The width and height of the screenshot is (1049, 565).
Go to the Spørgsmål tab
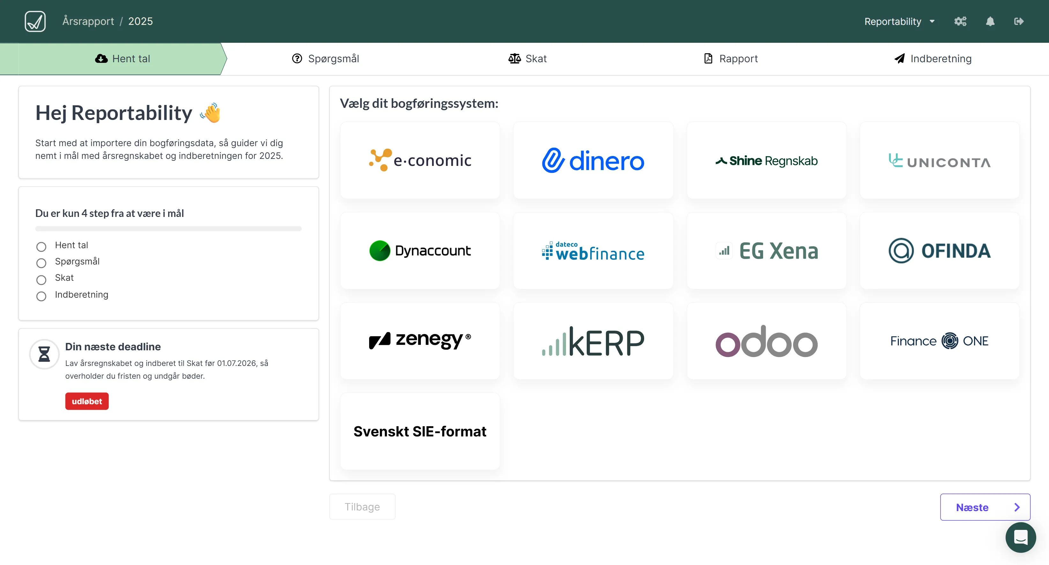pos(325,59)
